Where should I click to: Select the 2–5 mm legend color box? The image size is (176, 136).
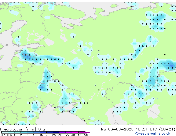(24, 132)
